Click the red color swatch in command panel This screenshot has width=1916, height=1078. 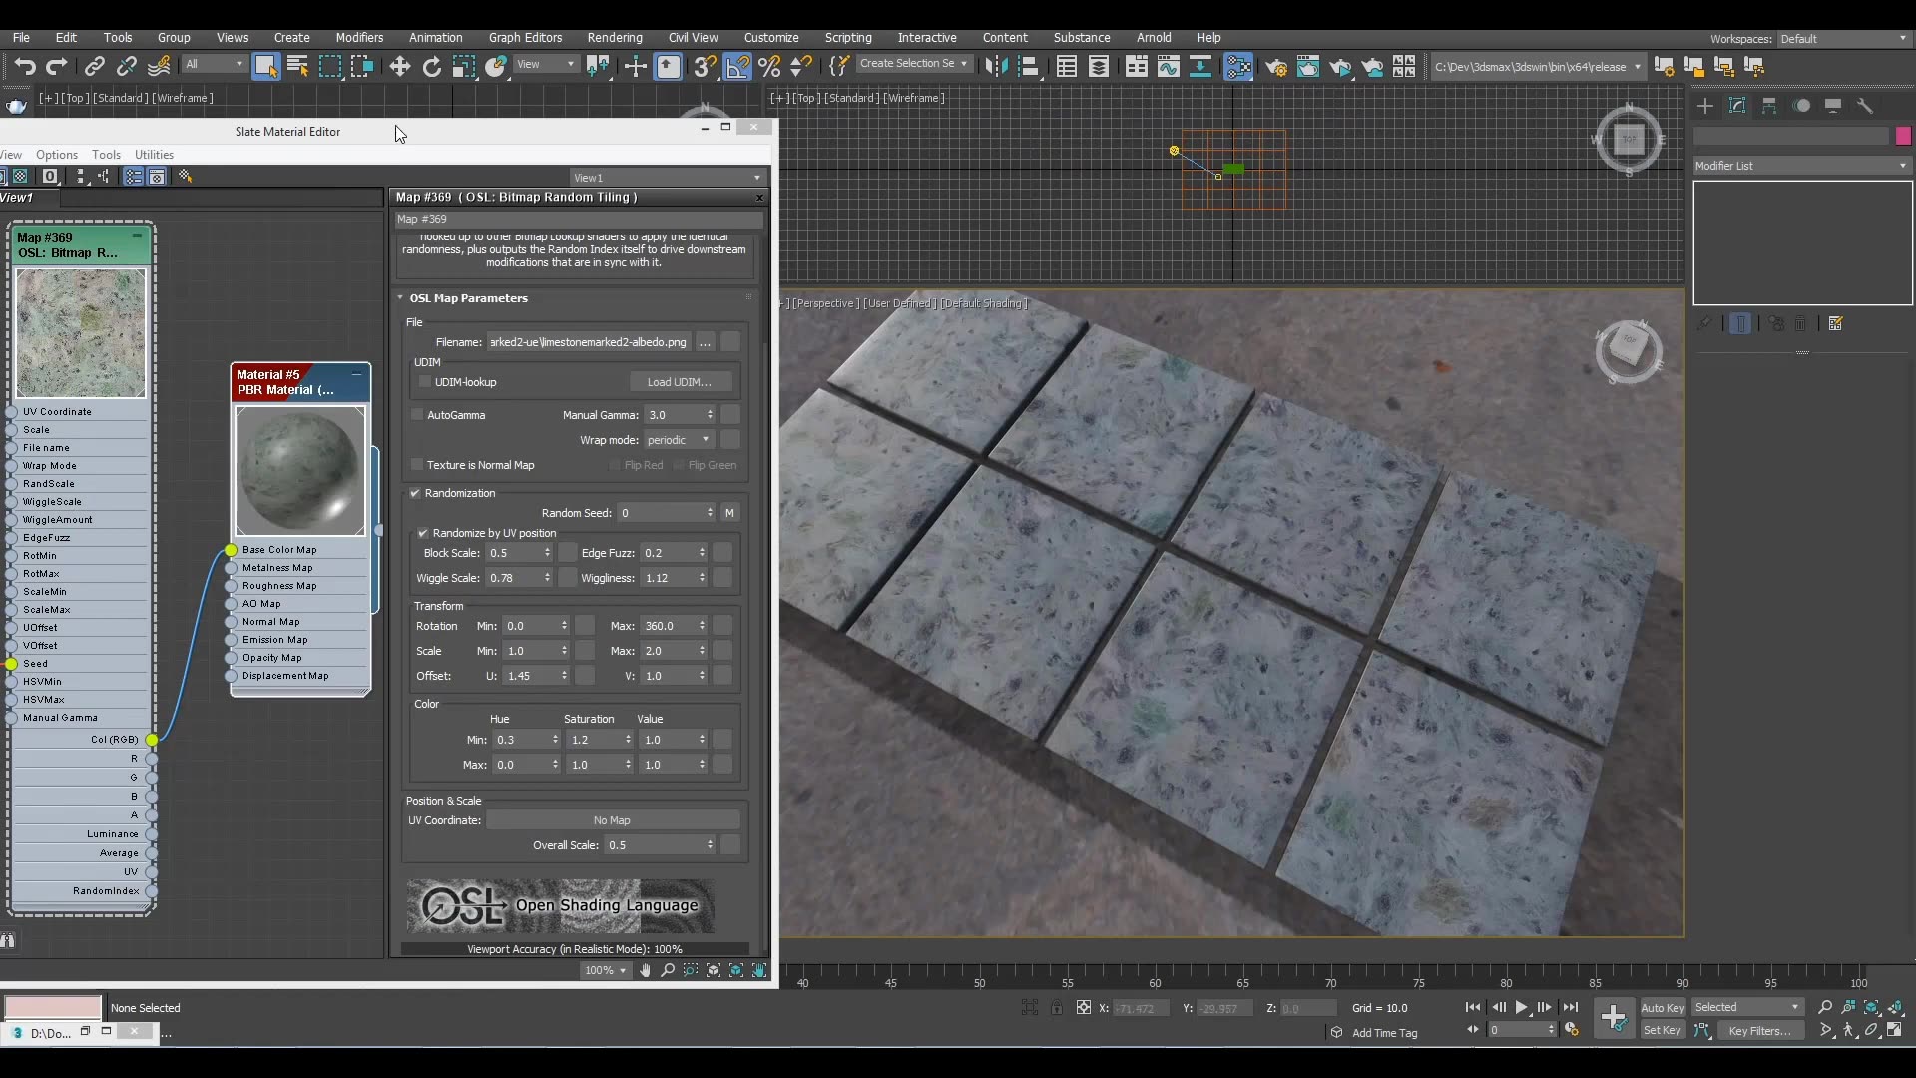tap(1904, 135)
